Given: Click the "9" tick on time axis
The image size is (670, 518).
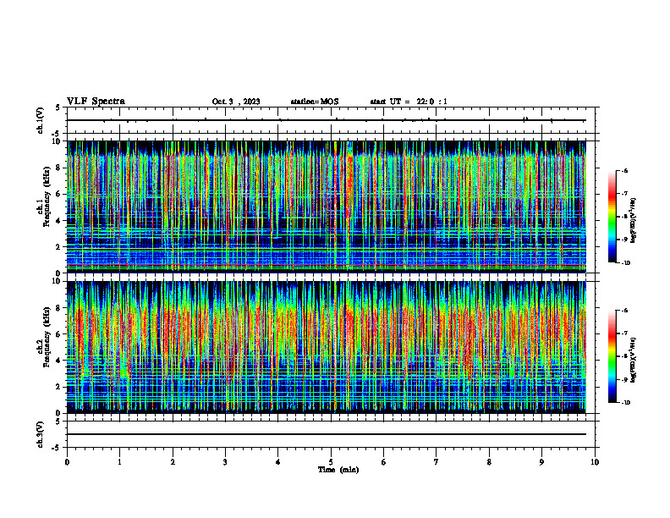Looking at the screenshot, I should [541, 462].
